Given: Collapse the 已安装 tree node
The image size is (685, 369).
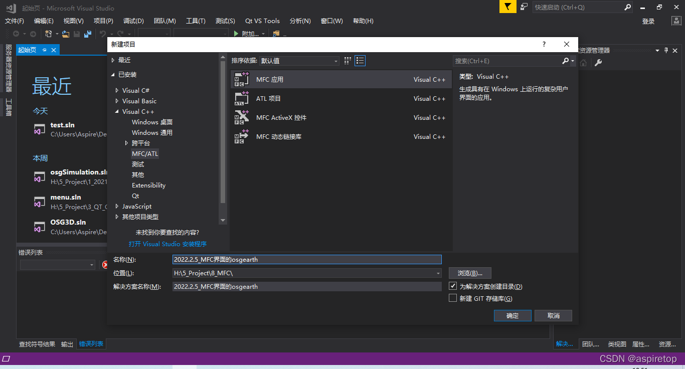Looking at the screenshot, I should pyautogui.click(x=113, y=75).
